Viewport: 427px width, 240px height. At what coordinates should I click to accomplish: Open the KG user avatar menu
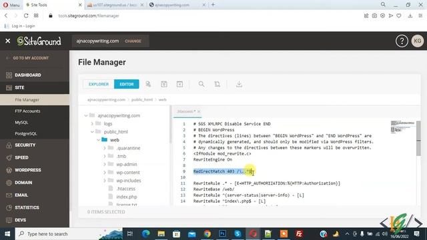tap(417, 41)
